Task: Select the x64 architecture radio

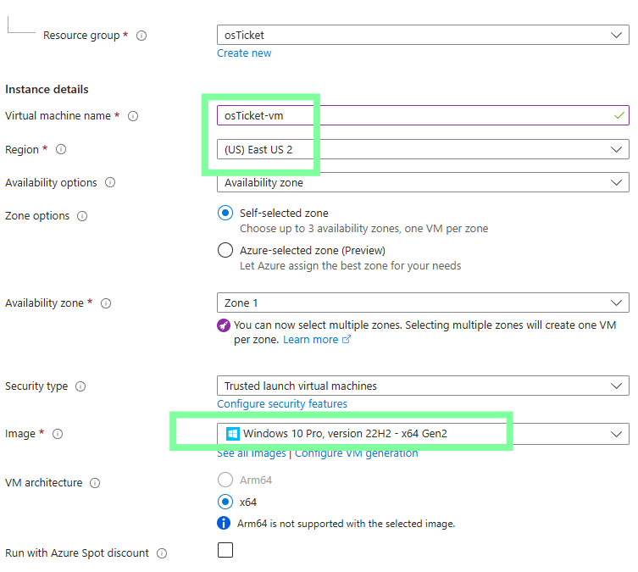Action: pyautogui.click(x=225, y=502)
